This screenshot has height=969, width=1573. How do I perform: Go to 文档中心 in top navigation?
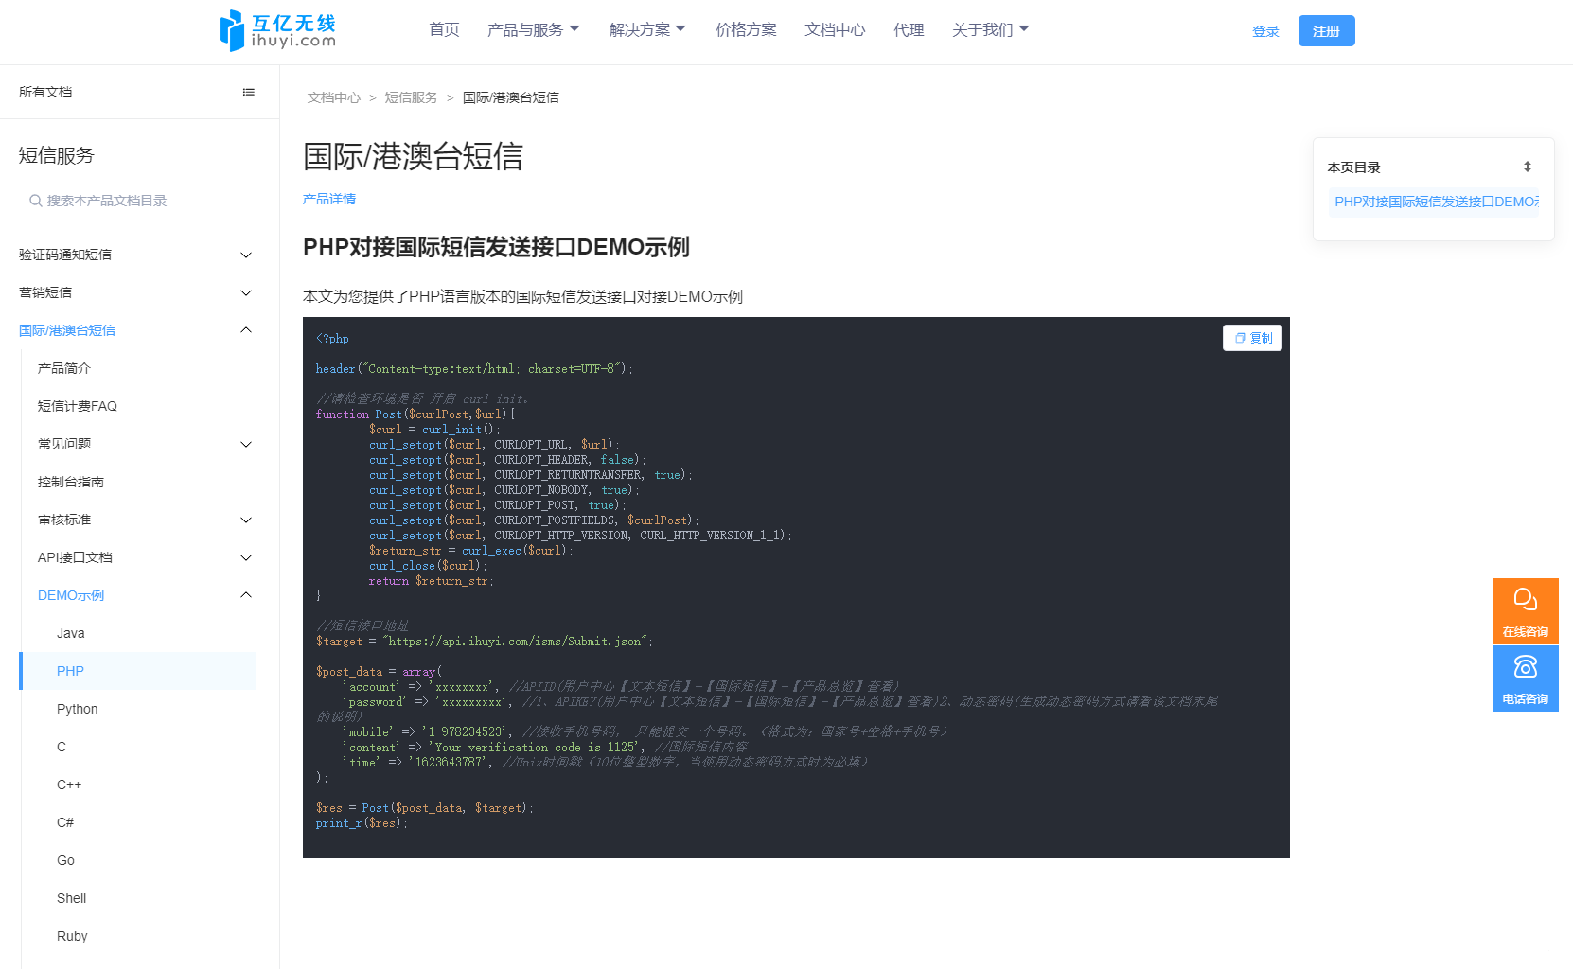click(x=835, y=30)
